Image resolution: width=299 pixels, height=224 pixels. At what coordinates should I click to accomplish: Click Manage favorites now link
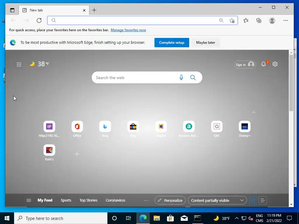[x=128, y=30]
